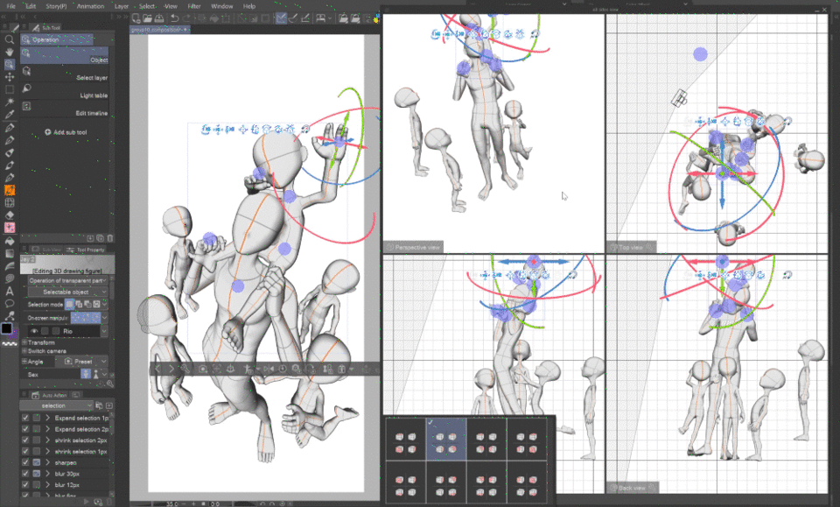Click the black main color swatch

(x=6, y=328)
